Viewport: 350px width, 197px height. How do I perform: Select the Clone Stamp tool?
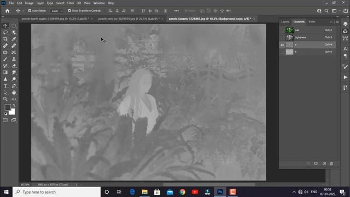click(x=14, y=59)
